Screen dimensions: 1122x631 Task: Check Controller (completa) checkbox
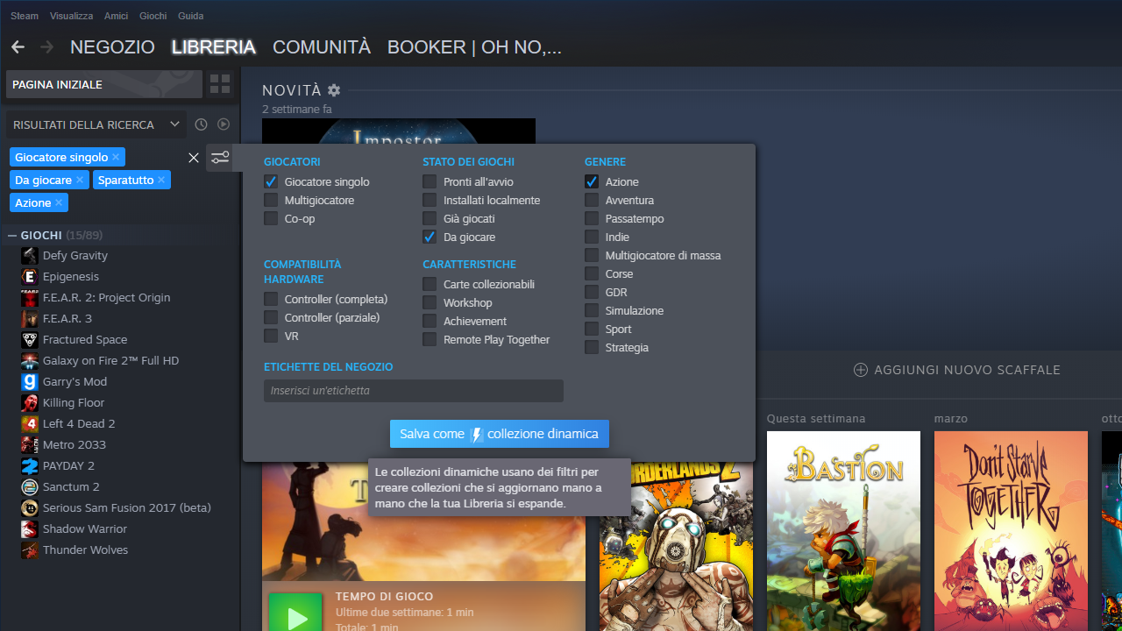tap(271, 299)
